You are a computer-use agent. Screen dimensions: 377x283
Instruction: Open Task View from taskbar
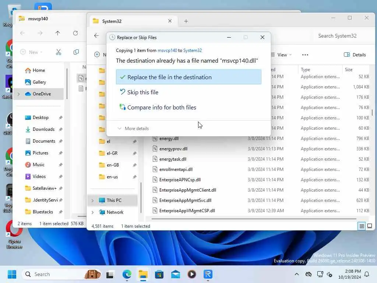click(110, 274)
